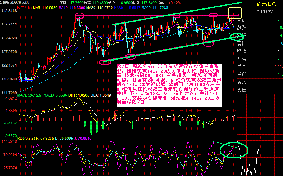Click the -0.4137 MACD axis label
Image resolution: width=283 pixels, height=176 pixels.
point(11,123)
